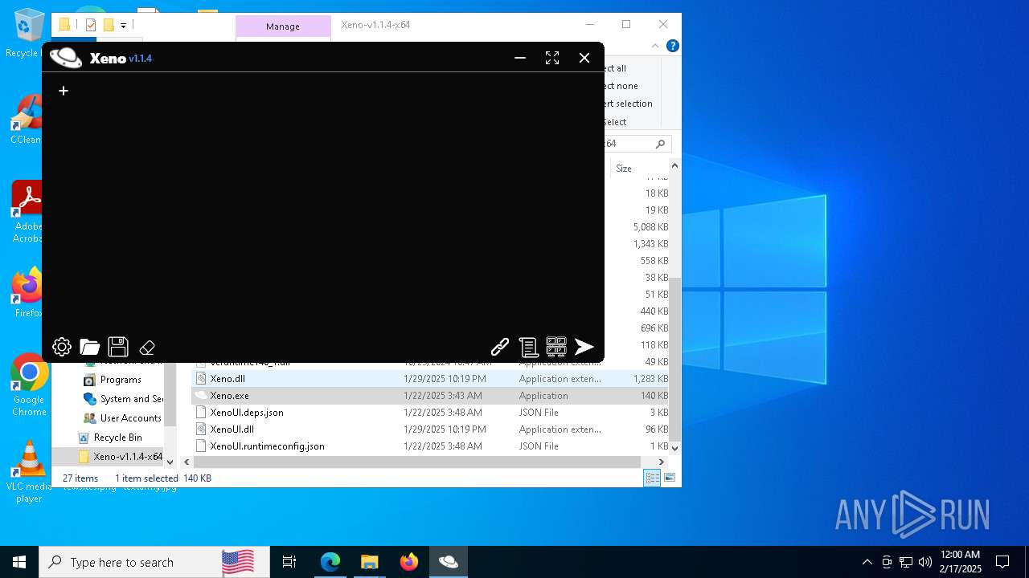This screenshot has height=578, width=1029.
Task: Click Invert selection in Explorer ribbon
Action: [627, 104]
